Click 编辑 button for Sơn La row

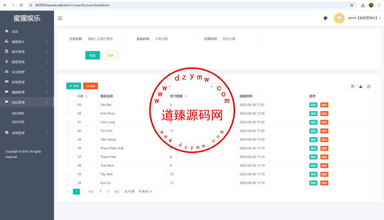(x=313, y=183)
